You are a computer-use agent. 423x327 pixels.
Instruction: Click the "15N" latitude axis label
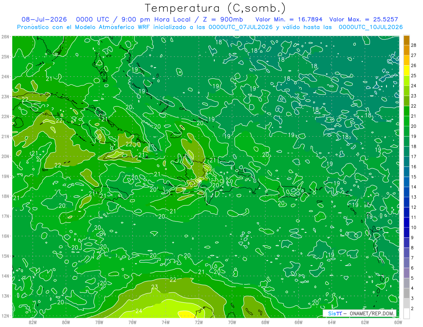(5, 256)
